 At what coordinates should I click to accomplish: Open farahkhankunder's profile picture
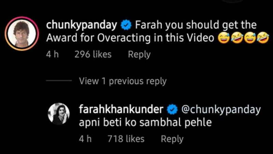(59, 114)
